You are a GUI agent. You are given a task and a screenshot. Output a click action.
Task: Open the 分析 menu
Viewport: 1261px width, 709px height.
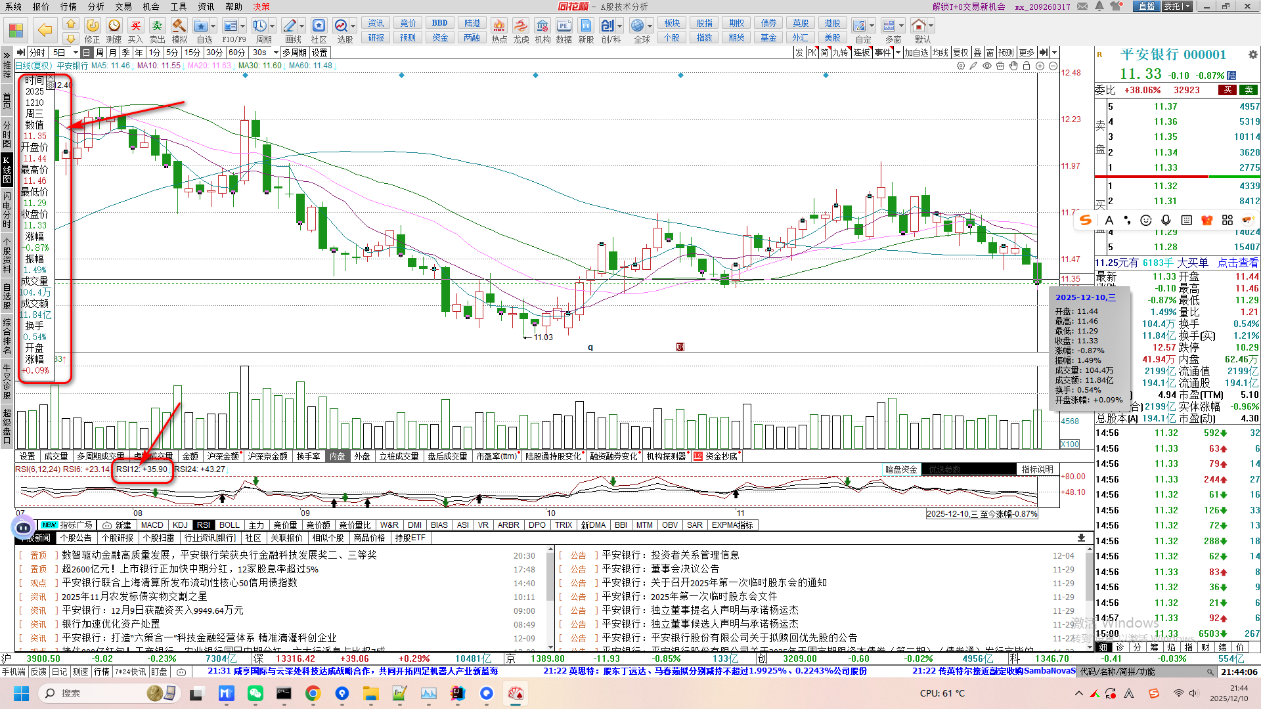[96, 7]
